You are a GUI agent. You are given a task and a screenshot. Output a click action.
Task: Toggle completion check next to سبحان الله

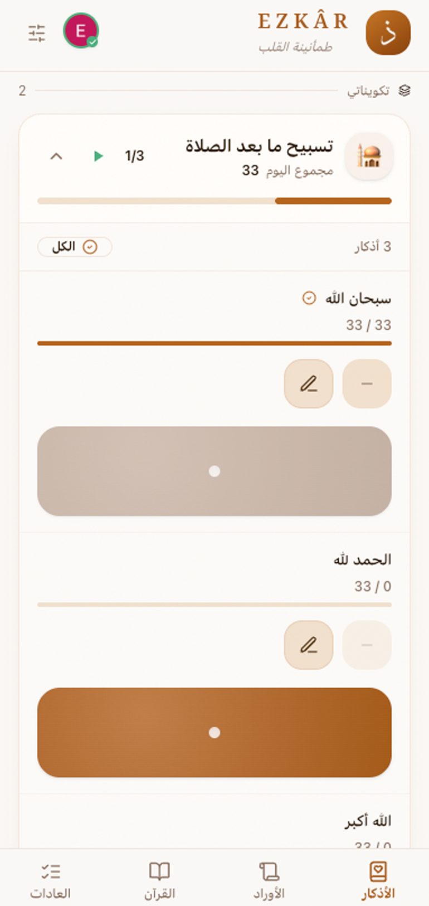click(x=309, y=299)
